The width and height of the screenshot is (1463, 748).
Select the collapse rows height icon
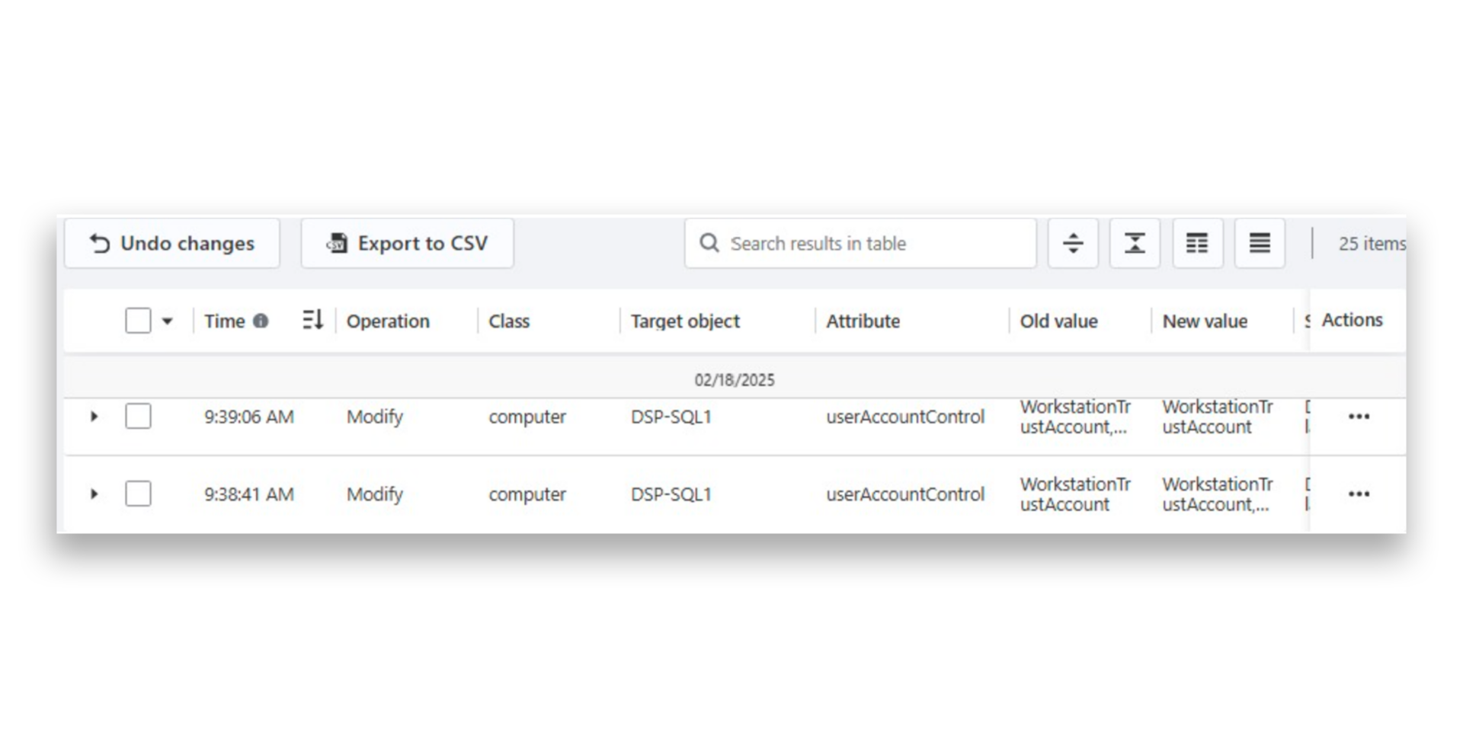point(1135,243)
